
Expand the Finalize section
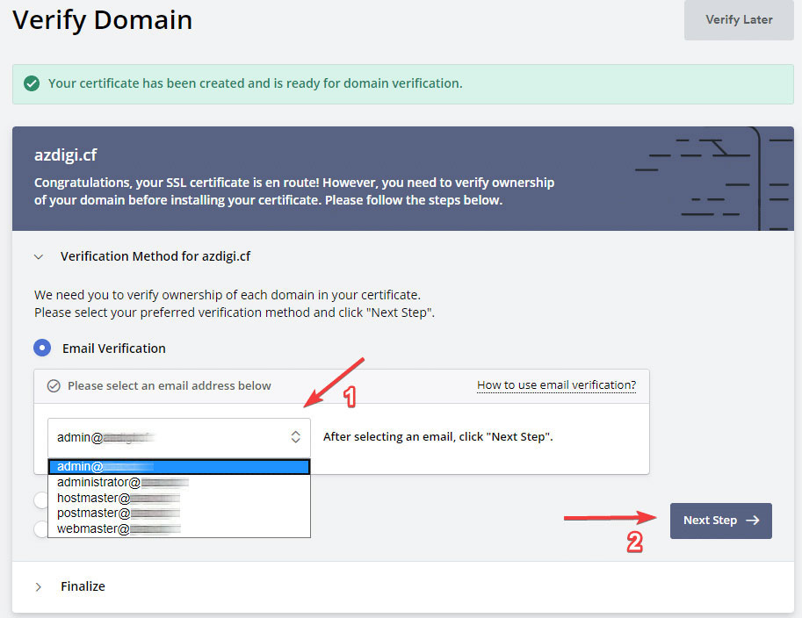[x=39, y=586]
